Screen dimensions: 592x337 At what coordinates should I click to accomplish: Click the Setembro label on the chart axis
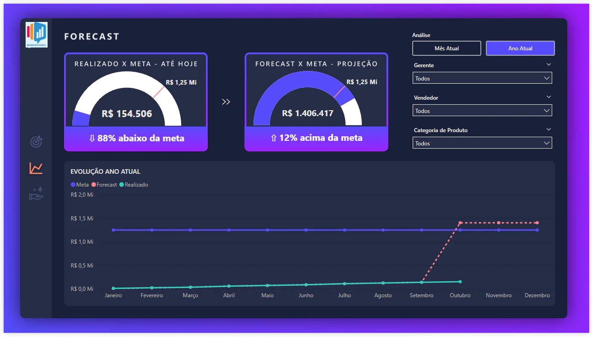click(421, 295)
